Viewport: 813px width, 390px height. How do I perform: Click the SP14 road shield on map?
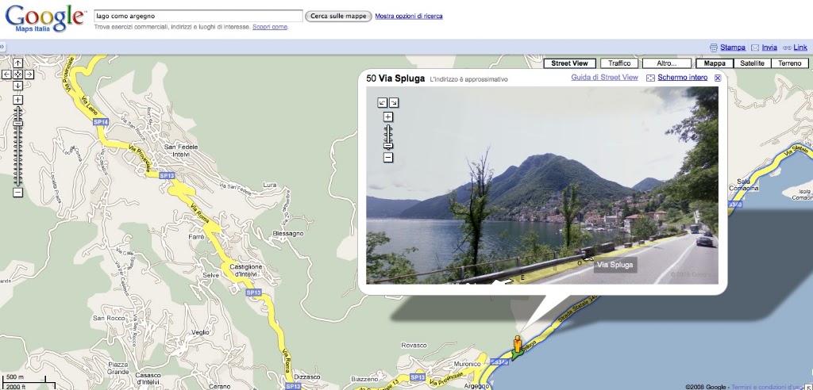(101, 122)
